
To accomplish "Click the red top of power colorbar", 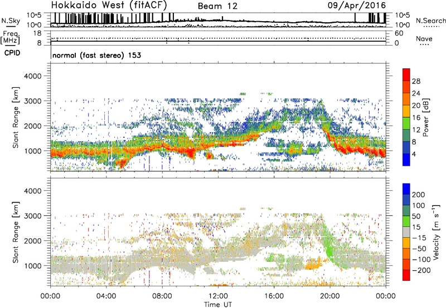I will pos(406,74).
